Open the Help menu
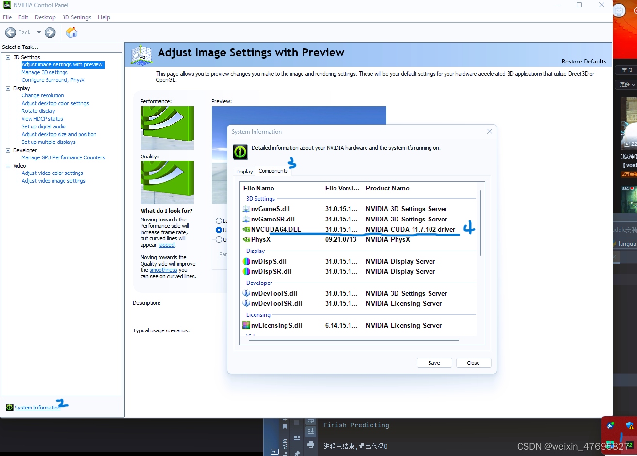 [x=104, y=17]
